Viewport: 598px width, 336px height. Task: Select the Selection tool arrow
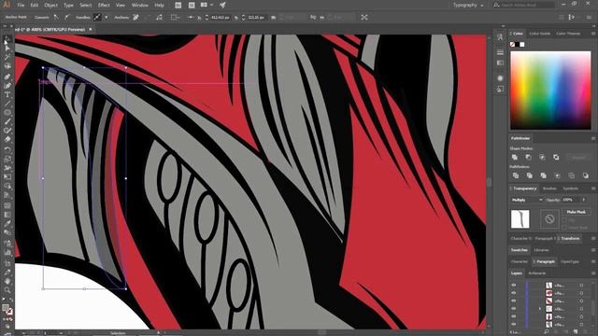7,39
